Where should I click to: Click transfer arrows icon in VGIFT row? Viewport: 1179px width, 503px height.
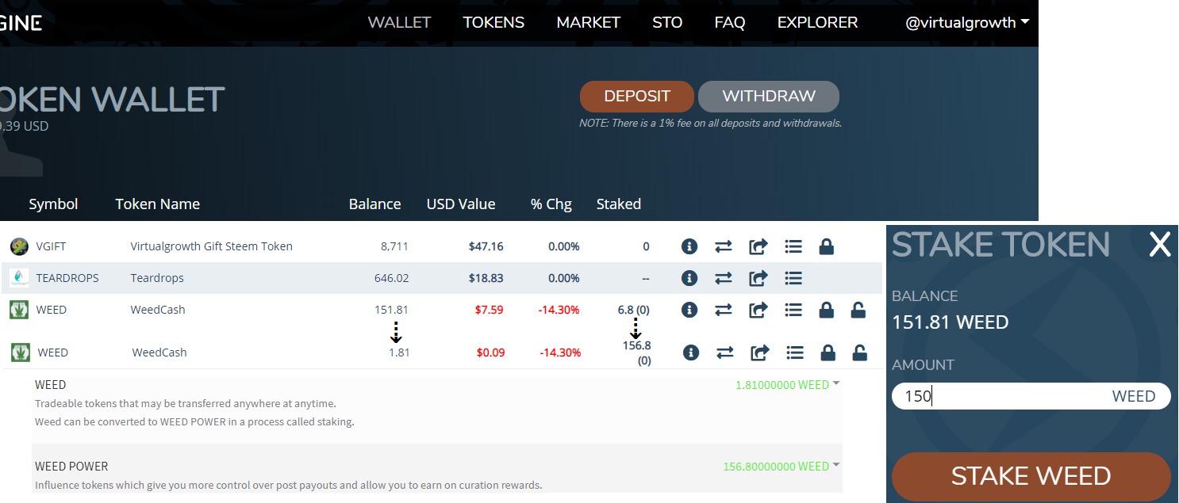tap(723, 246)
